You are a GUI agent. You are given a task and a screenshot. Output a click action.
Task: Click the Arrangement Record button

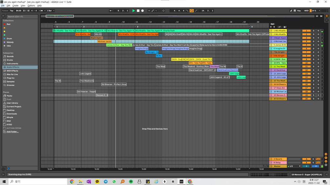(143, 11)
